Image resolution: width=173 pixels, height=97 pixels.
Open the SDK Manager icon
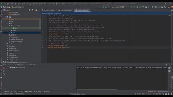click(x=165, y=7)
